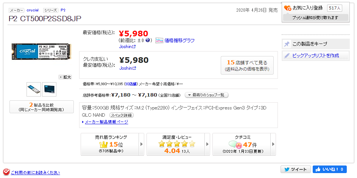Click the help question mark icon

(148, 40)
